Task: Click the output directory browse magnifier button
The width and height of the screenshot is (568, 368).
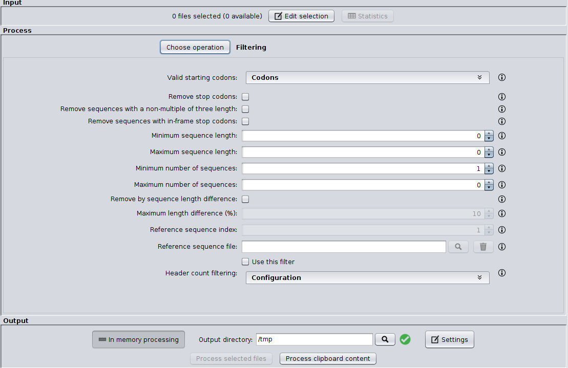Action: [x=385, y=339]
